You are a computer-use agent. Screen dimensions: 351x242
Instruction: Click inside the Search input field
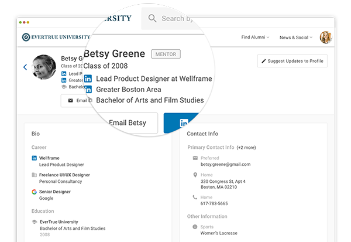click(x=175, y=18)
